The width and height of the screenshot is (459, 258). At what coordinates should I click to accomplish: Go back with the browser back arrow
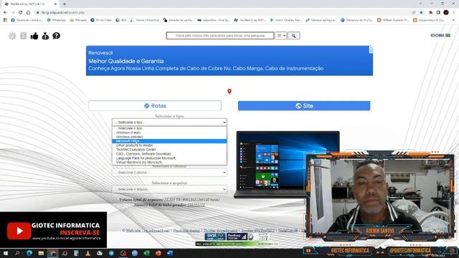click(x=5, y=12)
